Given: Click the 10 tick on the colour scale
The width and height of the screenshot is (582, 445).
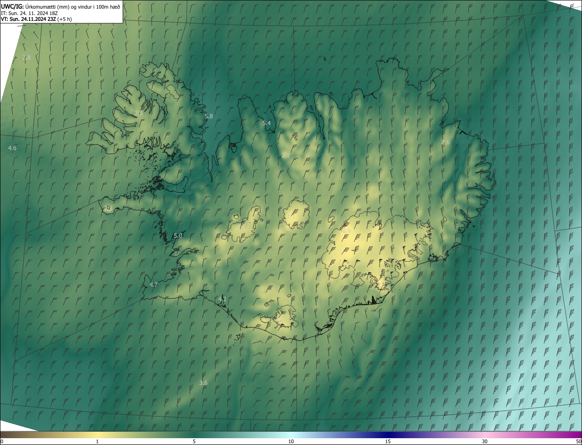Looking at the screenshot, I should pyautogui.click(x=291, y=442).
